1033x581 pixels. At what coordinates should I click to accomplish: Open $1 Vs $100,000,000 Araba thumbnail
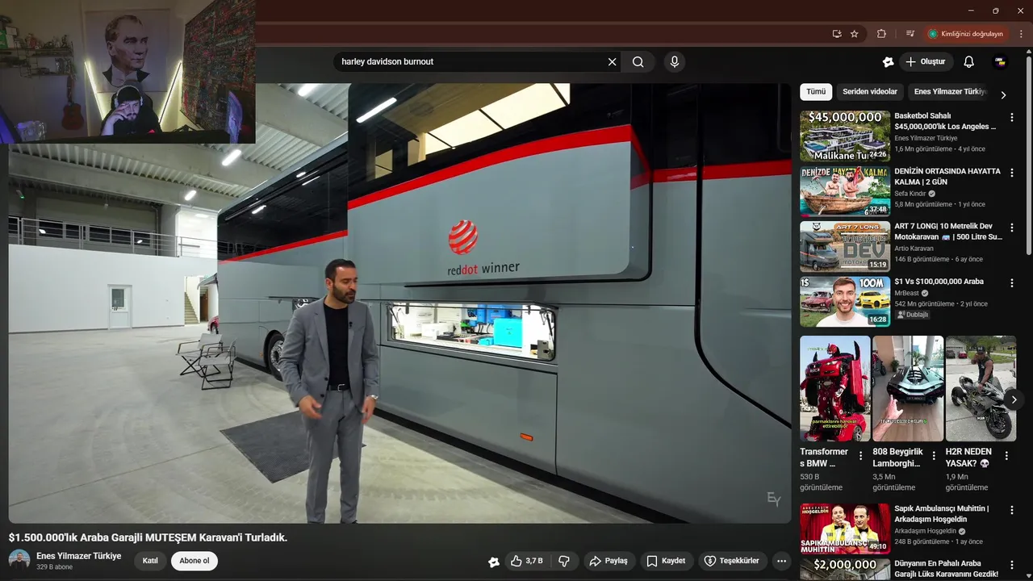(845, 302)
